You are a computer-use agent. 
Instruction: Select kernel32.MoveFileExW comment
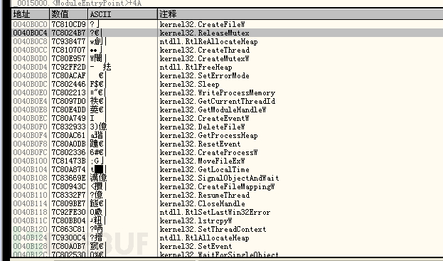tap(202, 161)
